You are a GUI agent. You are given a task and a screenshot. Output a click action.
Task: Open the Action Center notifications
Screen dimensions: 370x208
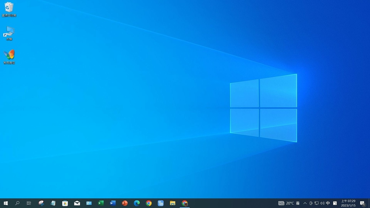pyautogui.click(x=363, y=203)
